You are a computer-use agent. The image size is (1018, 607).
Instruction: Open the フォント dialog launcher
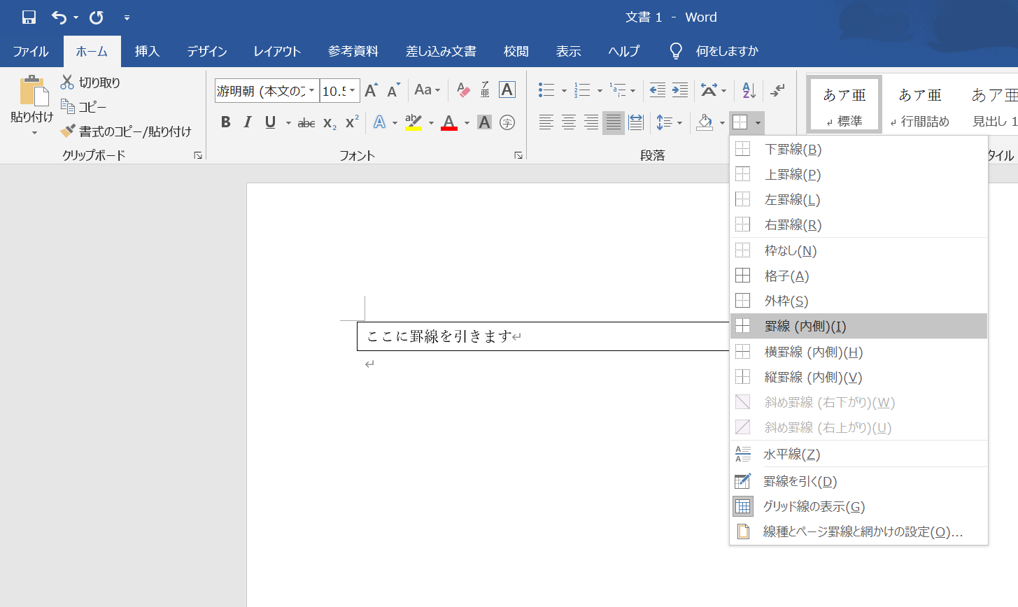click(x=518, y=155)
